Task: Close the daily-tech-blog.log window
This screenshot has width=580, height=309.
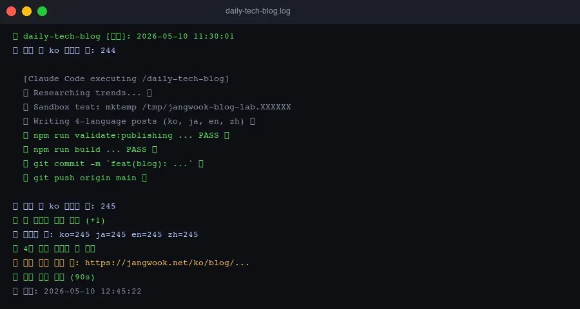Action: tap(11, 12)
